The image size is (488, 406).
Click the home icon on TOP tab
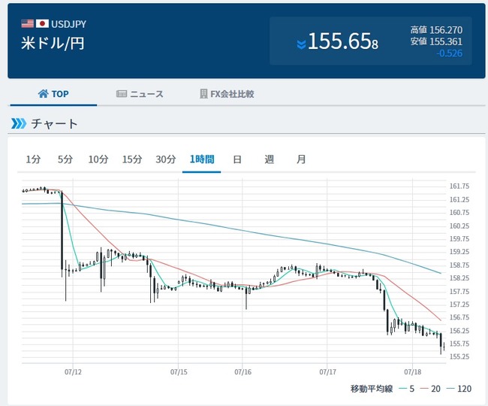click(43, 94)
